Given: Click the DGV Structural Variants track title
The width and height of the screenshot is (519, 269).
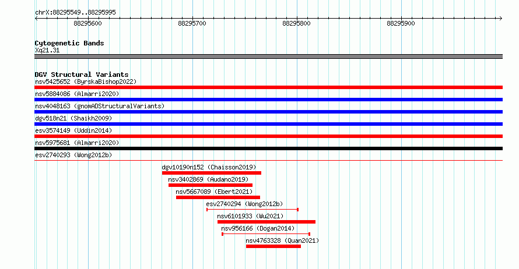Looking at the screenshot, I should [x=82, y=75].
